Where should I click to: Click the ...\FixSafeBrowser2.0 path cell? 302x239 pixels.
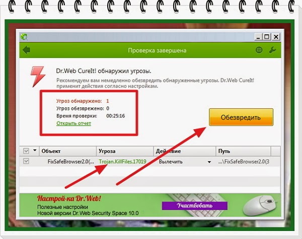(x=244, y=162)
